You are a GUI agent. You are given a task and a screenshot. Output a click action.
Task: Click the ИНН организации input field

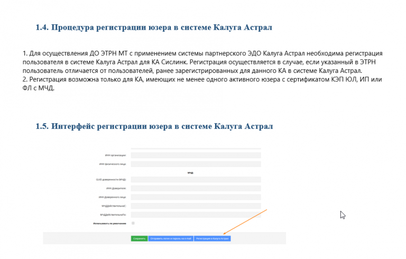[x=196, y=155]
